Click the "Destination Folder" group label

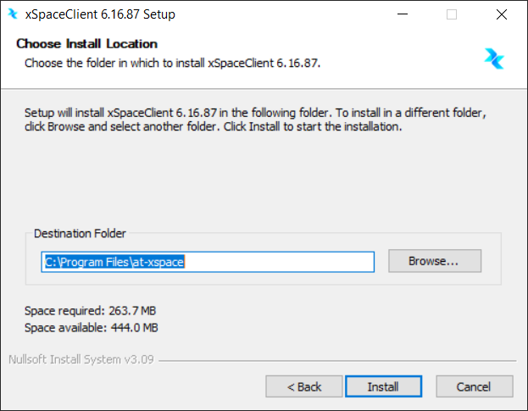80,233
